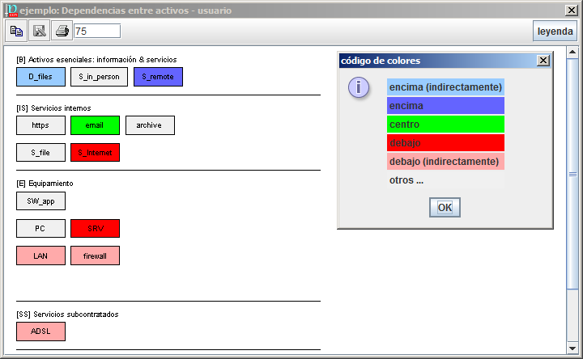The width and height of the screenshot is (583, 359).
Task: Select the S_Internet red node
Action: point(95,152)
